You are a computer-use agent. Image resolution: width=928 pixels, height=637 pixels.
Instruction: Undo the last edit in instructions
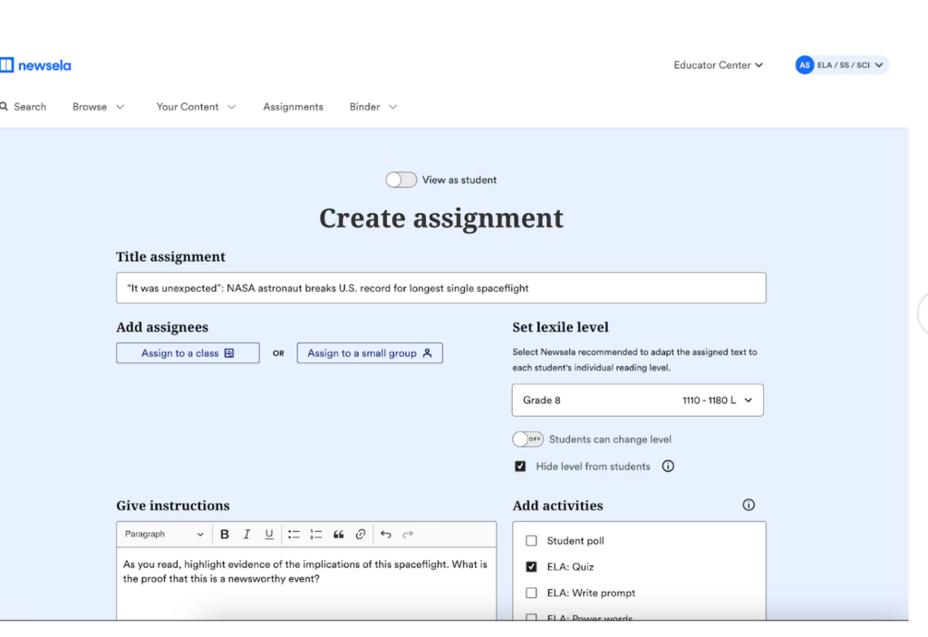pos(386,534)
